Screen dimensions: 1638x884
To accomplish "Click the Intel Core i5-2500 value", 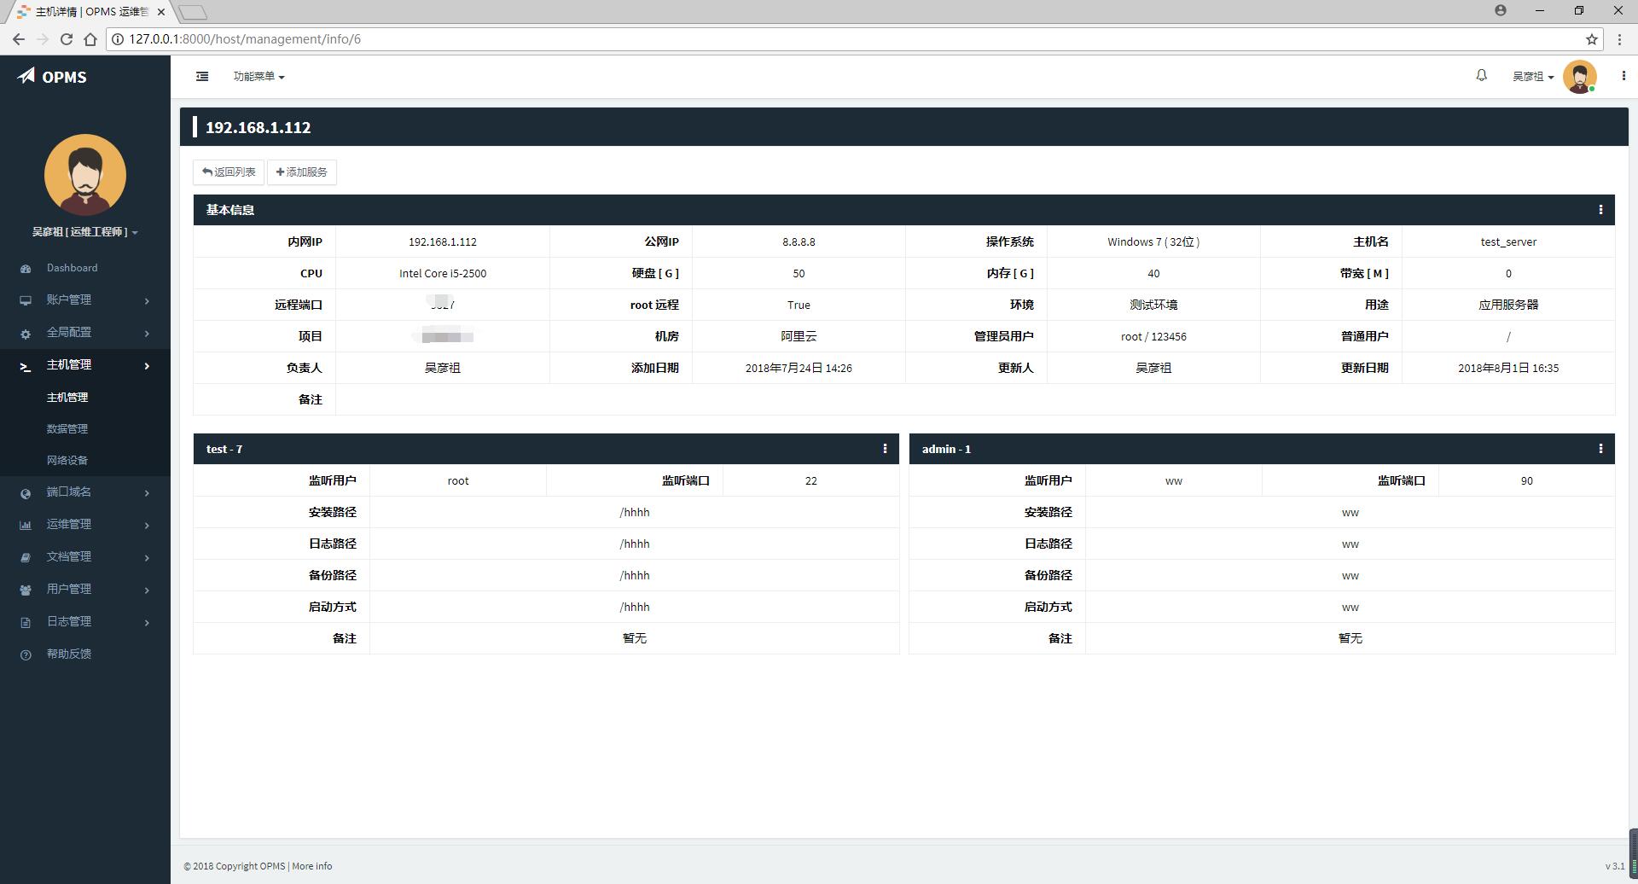I will point(443,274).
